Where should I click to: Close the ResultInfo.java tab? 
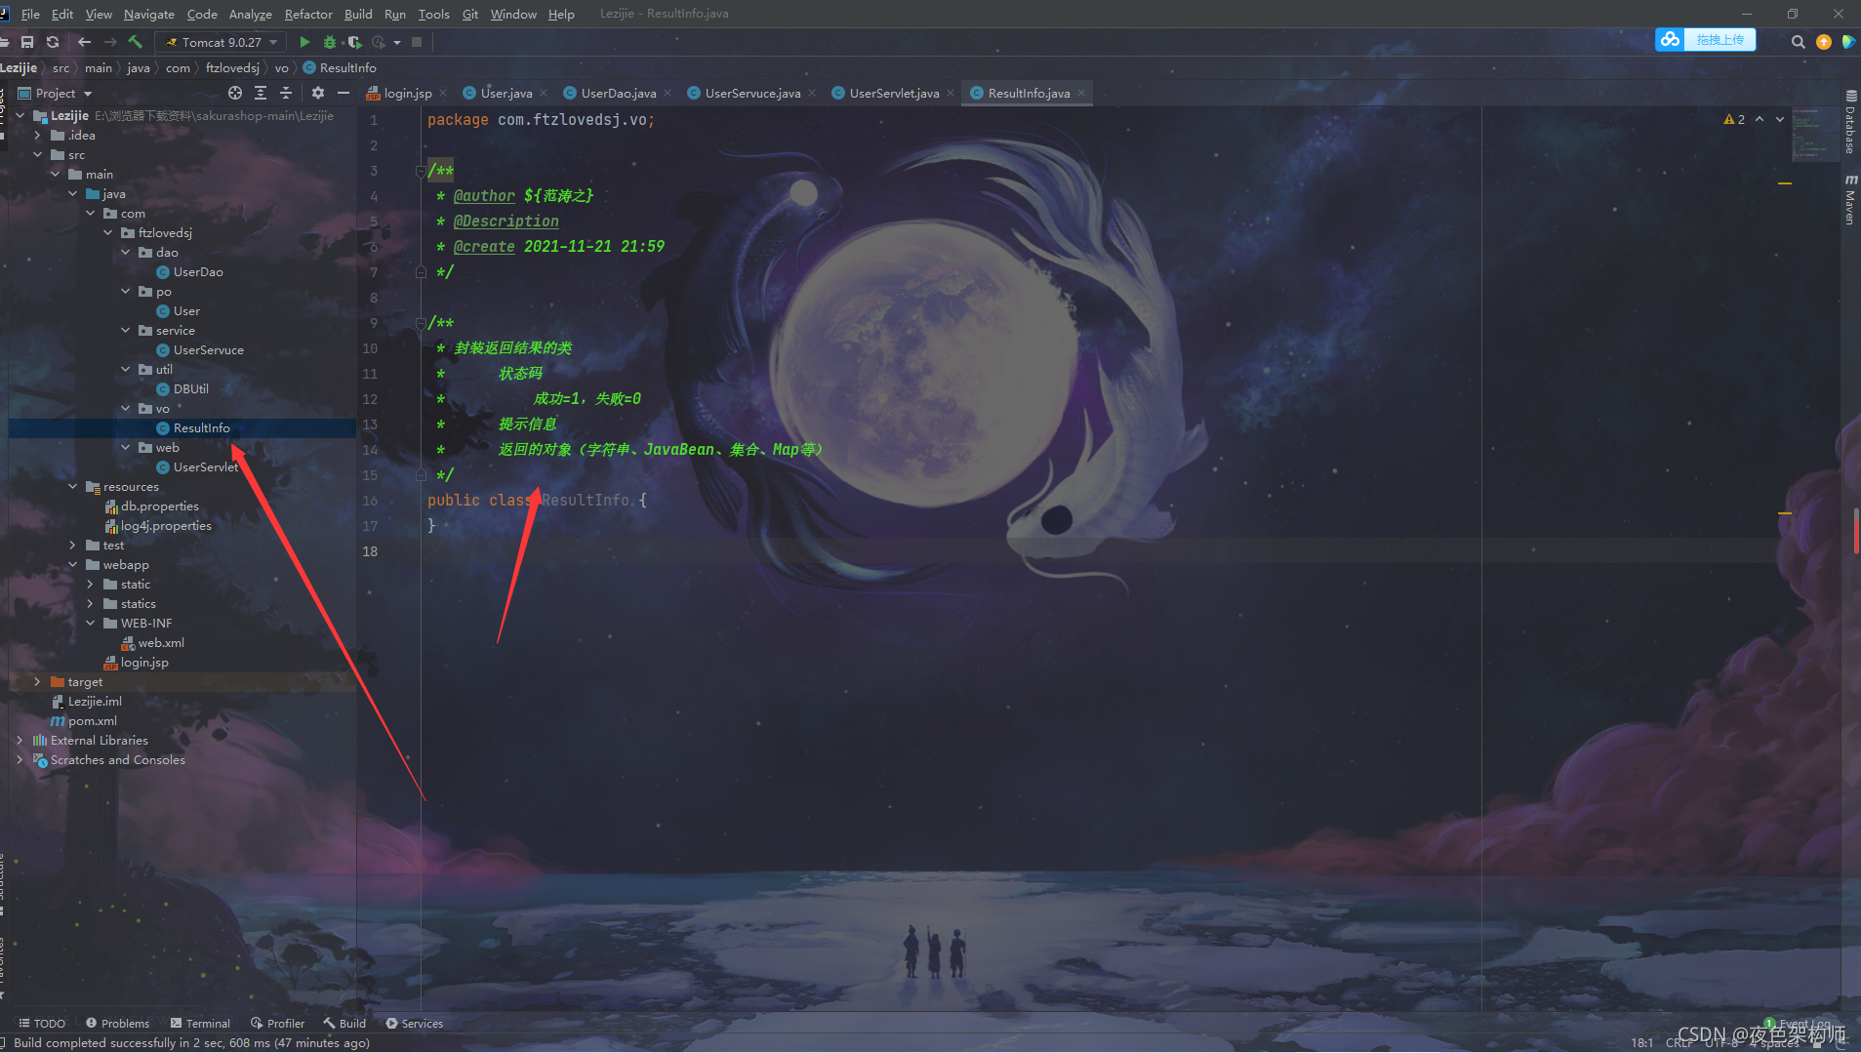coord(1081,94)
